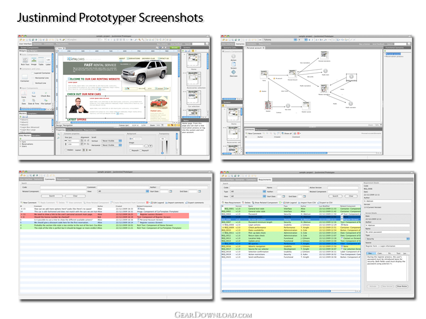Click Code input field in comments window

pos(63,187)
